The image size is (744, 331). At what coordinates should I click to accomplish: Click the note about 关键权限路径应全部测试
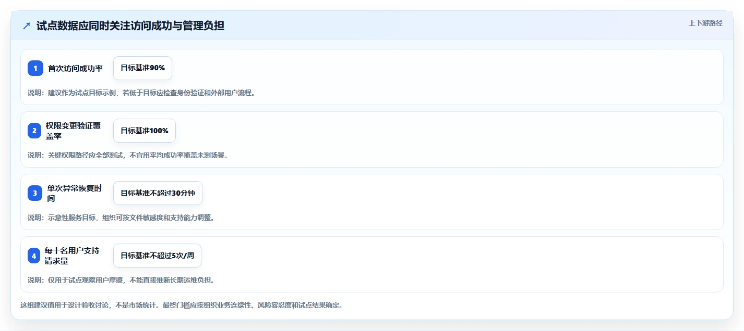click(x=128, y=155)
